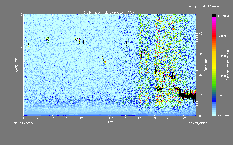Click the green band near 120.0 on the colorbar

(x=214, y=77)
